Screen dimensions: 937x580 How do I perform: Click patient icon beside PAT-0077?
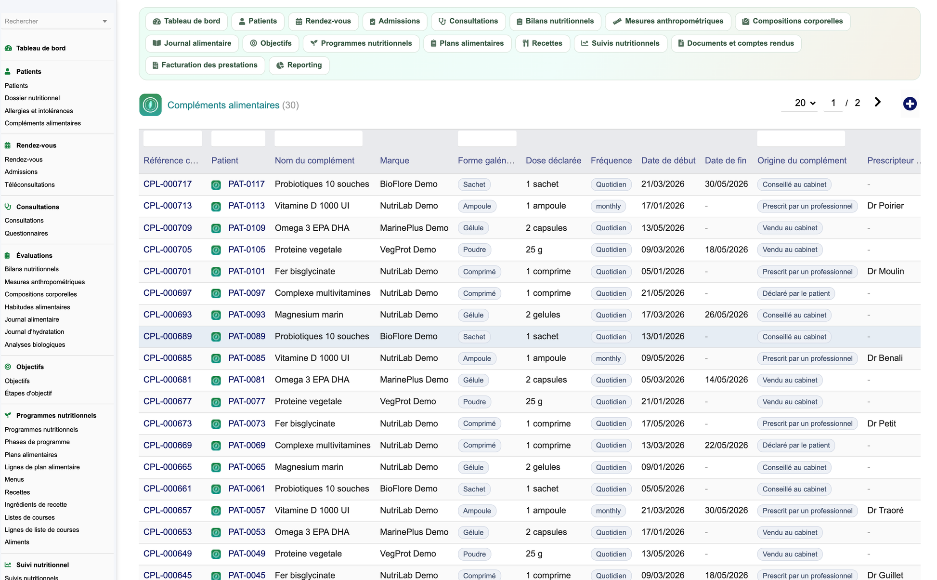[x=216, y=402]
